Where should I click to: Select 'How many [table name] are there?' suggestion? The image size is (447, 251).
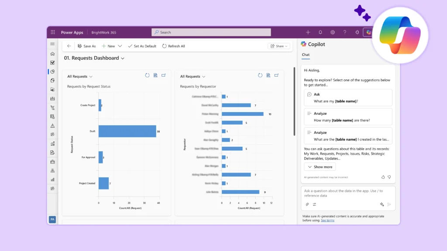pos(348,117)
